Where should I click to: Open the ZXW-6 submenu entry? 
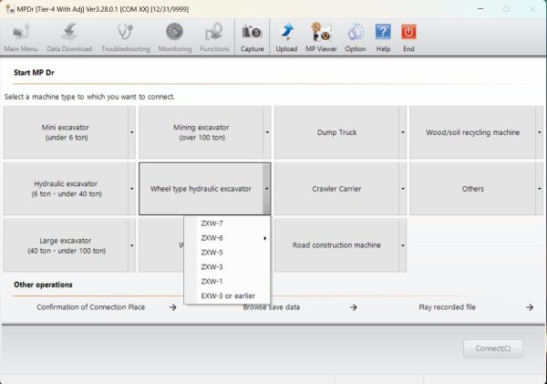[x=227, y=238]
